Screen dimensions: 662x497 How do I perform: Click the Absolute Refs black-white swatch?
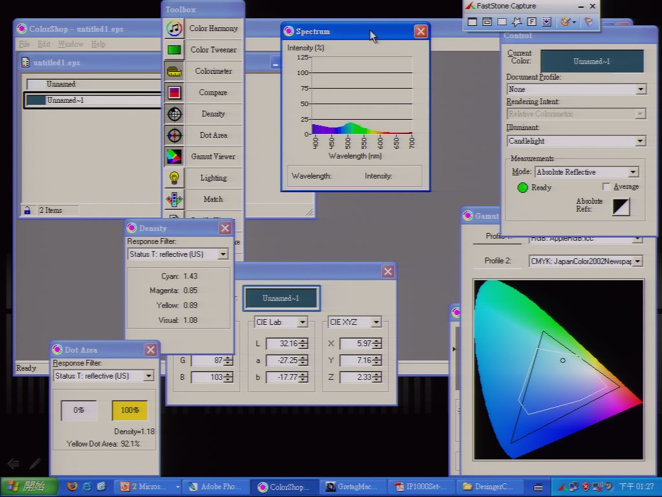coord(621,206)
